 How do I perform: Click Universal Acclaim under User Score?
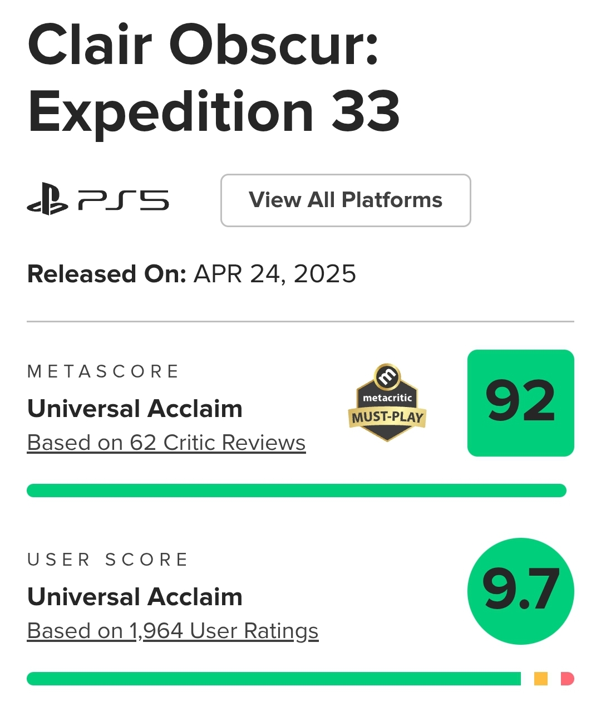(x=135, y=597)
